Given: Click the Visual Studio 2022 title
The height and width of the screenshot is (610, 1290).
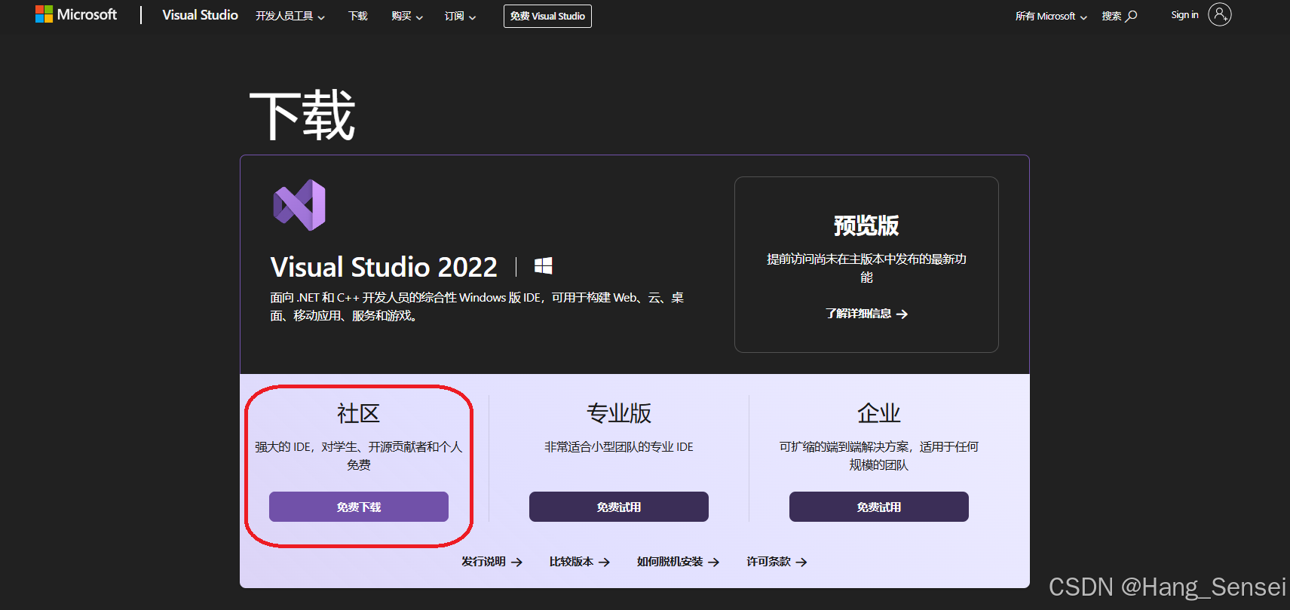Looking at the screenshot, I should point(384,267).
